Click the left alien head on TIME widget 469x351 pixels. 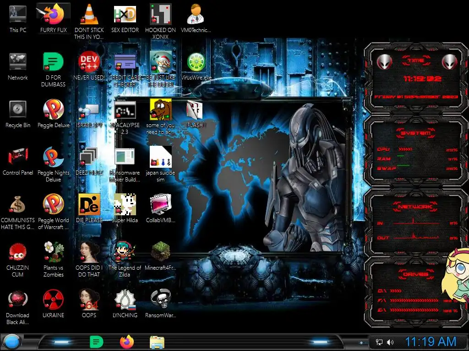point(385,62)
